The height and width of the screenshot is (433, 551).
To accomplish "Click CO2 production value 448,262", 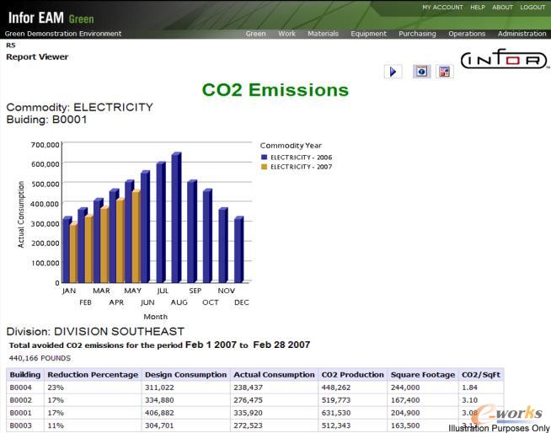I will (x=336, y=388).
